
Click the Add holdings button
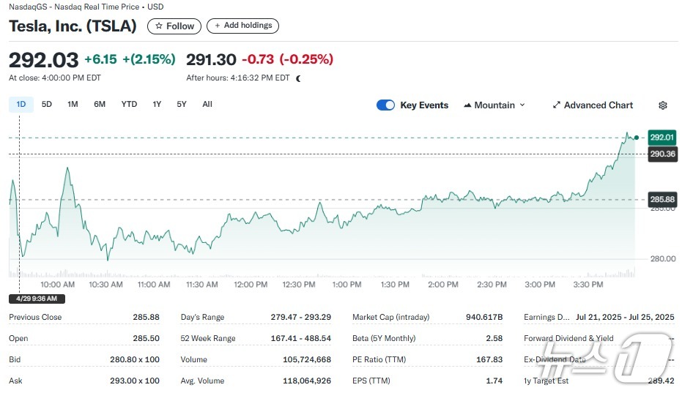[242, 26]
